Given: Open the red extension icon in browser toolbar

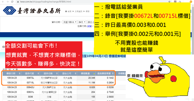Looking at the screenshot, I should click(x=175, y=2).
